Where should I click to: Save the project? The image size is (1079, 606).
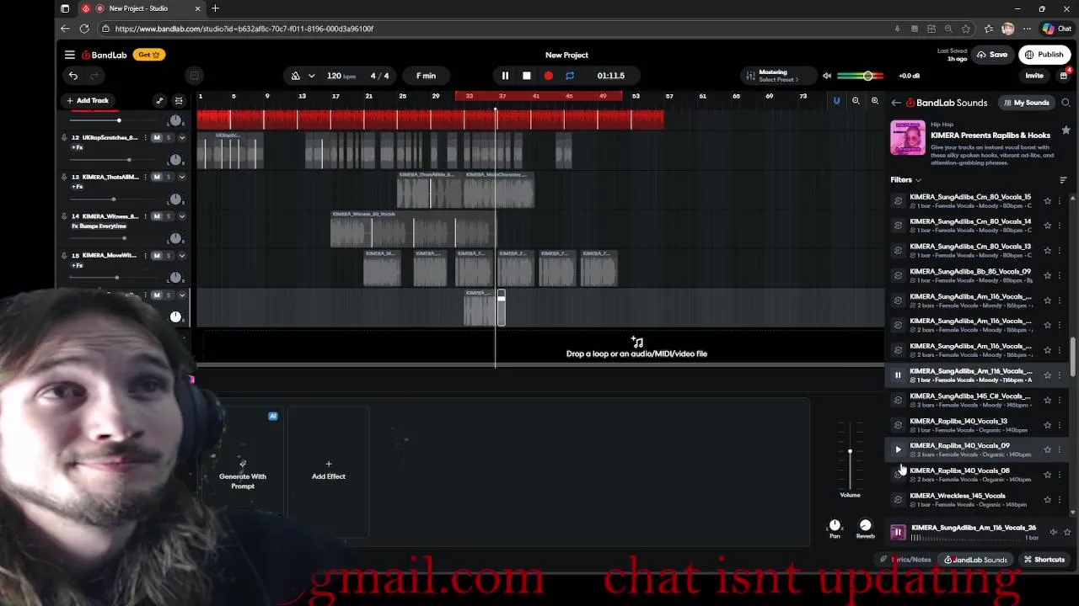click(x=993, y=55)
